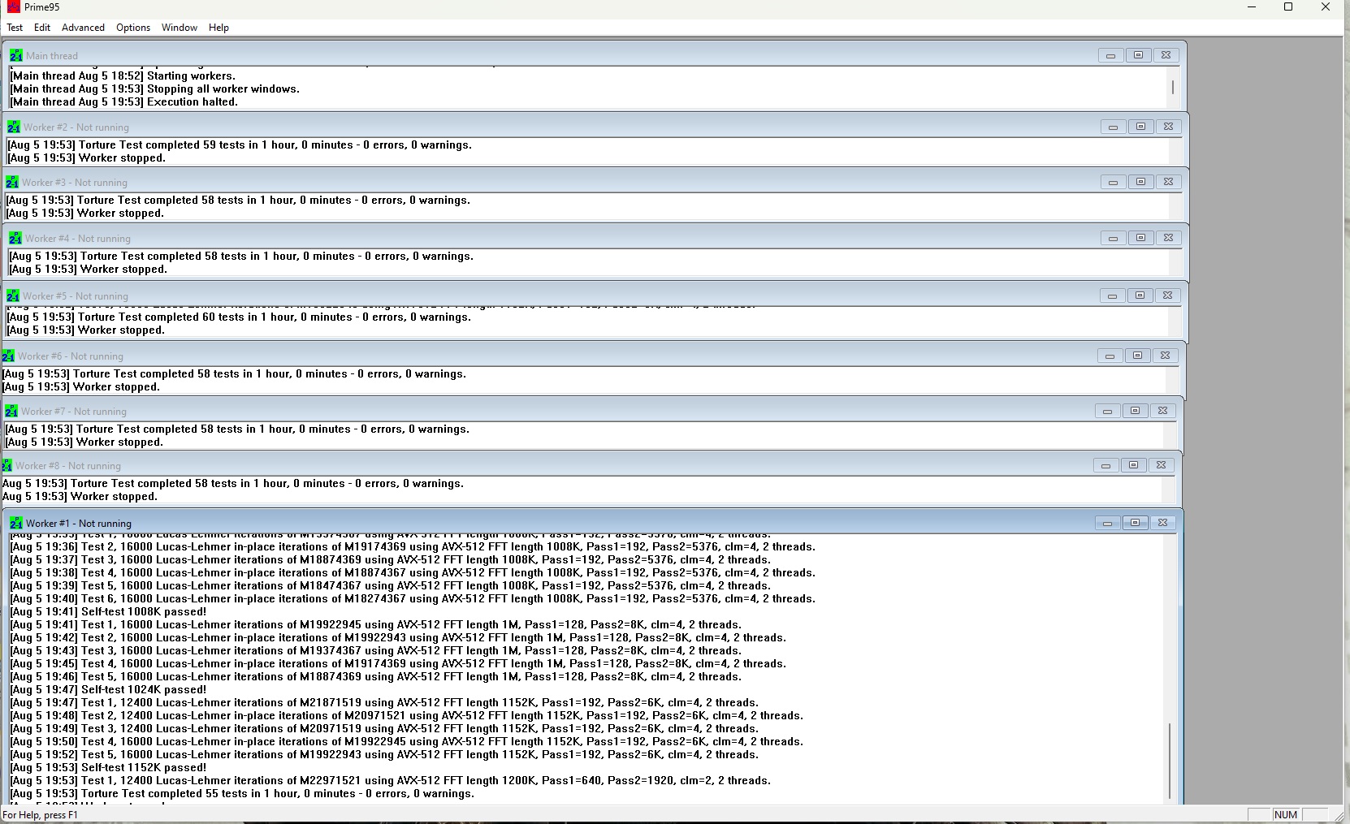This screenshot has height=824, width=1350.
Task: Minimize the Worker #1 child window
Action: pyautogui.click(x=1107, y=523)
